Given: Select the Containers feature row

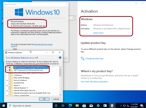Looking at the screenshot, I should tap(18, 75).
